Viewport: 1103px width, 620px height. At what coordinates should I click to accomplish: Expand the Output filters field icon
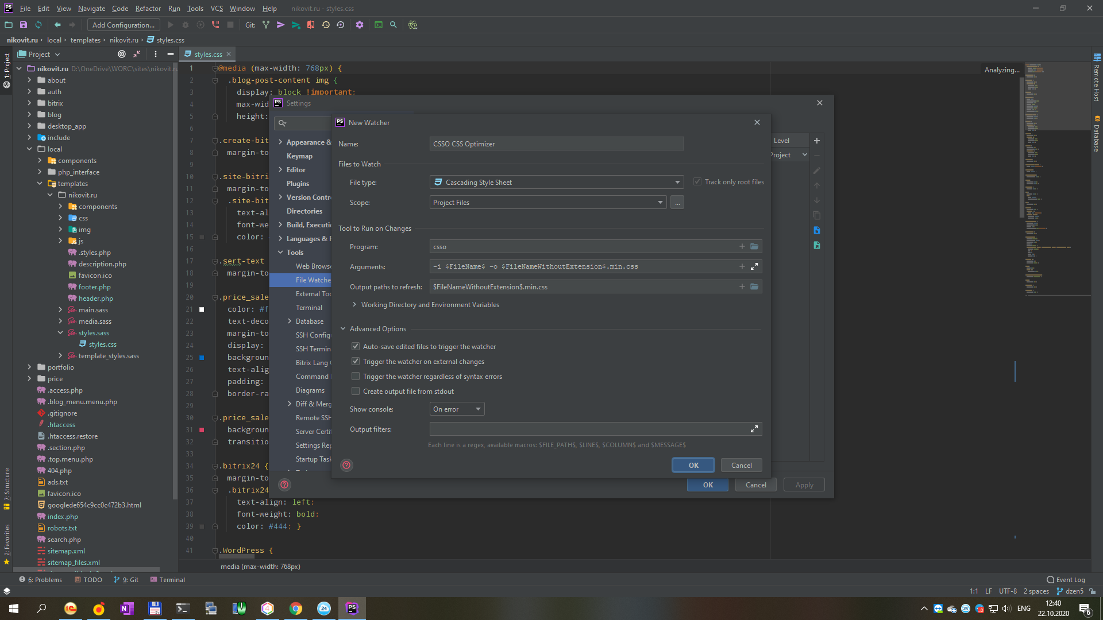click(754, 429)
